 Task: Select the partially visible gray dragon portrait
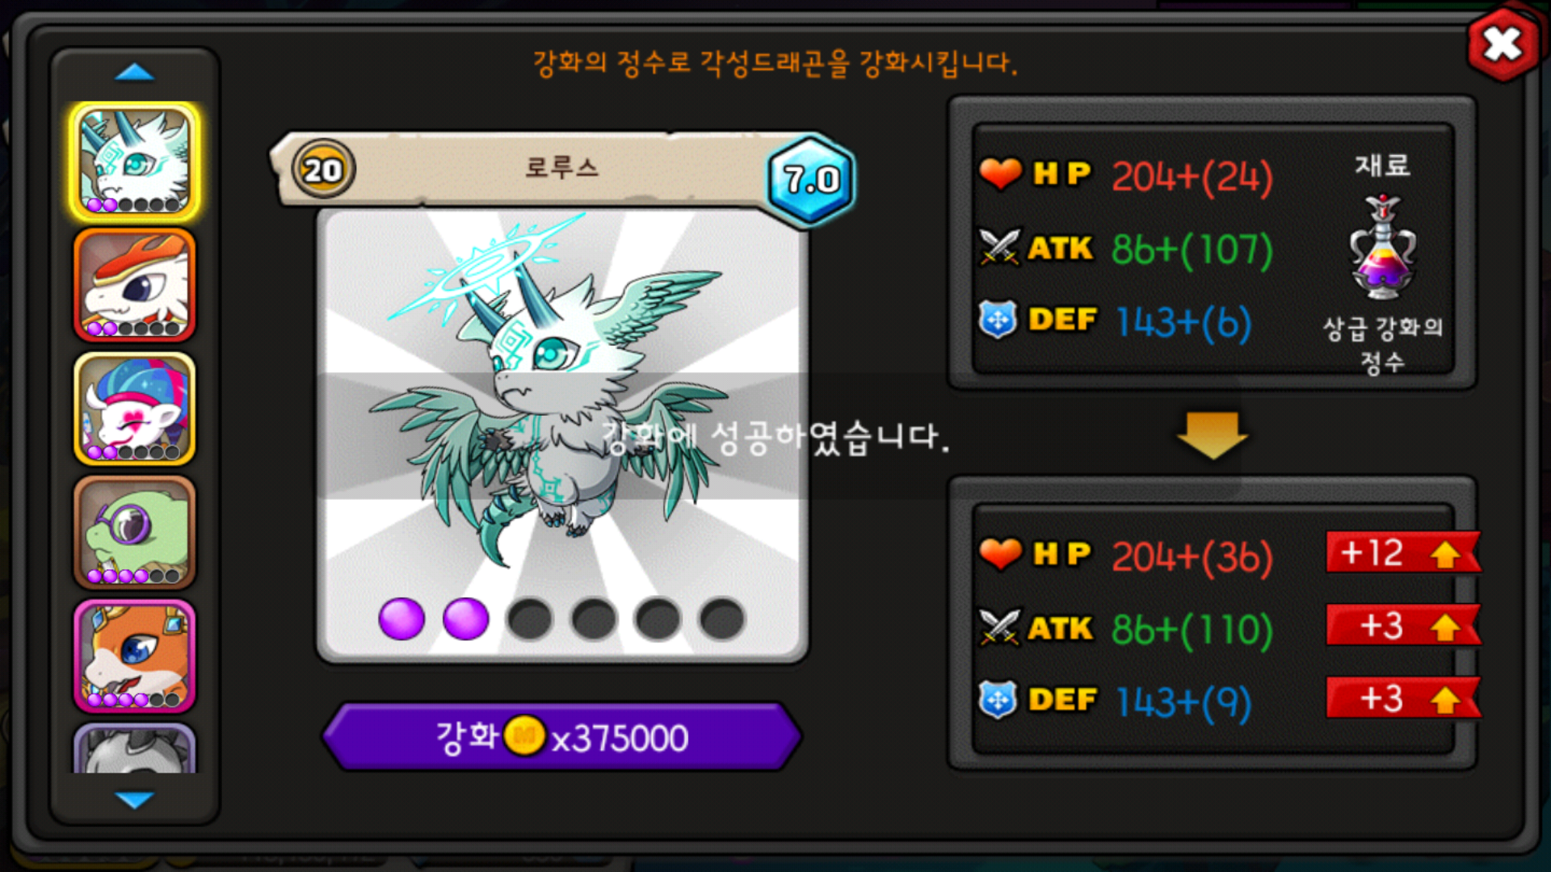point(135,748)
